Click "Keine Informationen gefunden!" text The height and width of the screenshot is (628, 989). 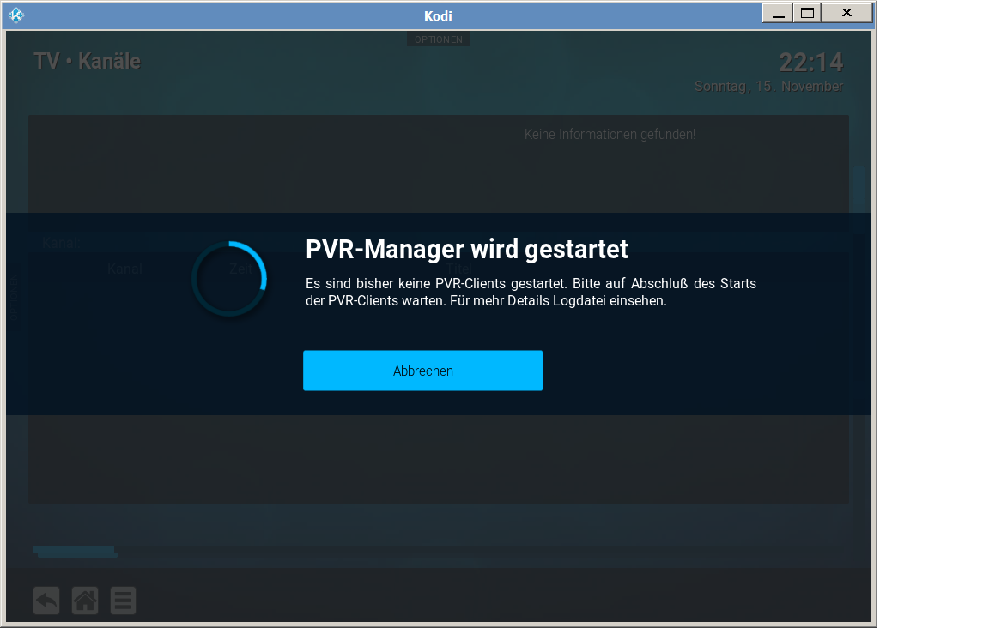(x=610, y=135)
